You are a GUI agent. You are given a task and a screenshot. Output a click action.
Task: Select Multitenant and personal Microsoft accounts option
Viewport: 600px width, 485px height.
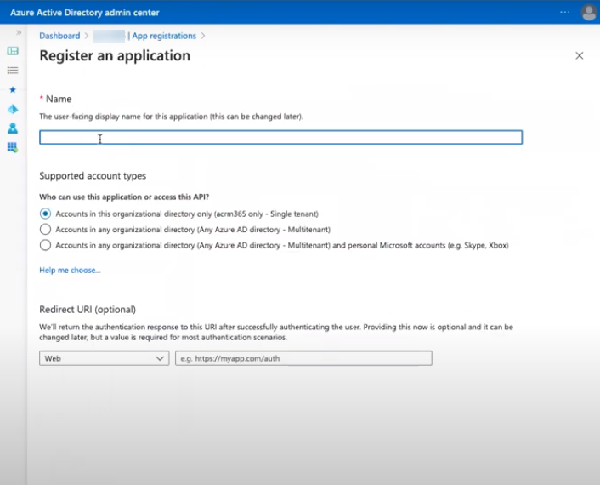46,245
